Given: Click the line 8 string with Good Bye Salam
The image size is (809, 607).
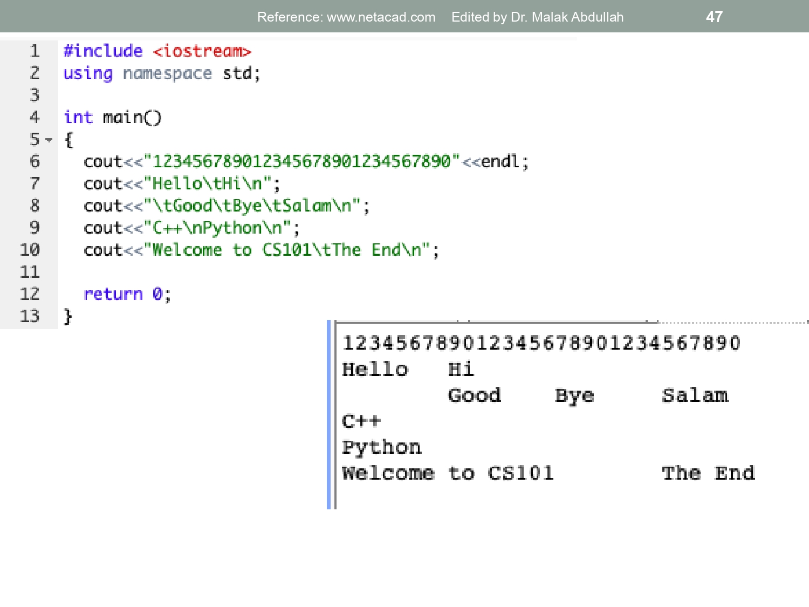Looking at the screenshot, I should (x=252, y=206).
